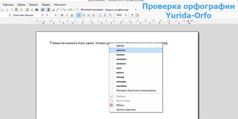Viewport: 238px width, 119px height.
Task: Choose suggestion хатода
Action: point(136,77)
